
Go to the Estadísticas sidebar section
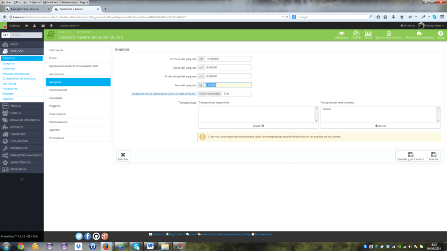click(x=22, y=169)
